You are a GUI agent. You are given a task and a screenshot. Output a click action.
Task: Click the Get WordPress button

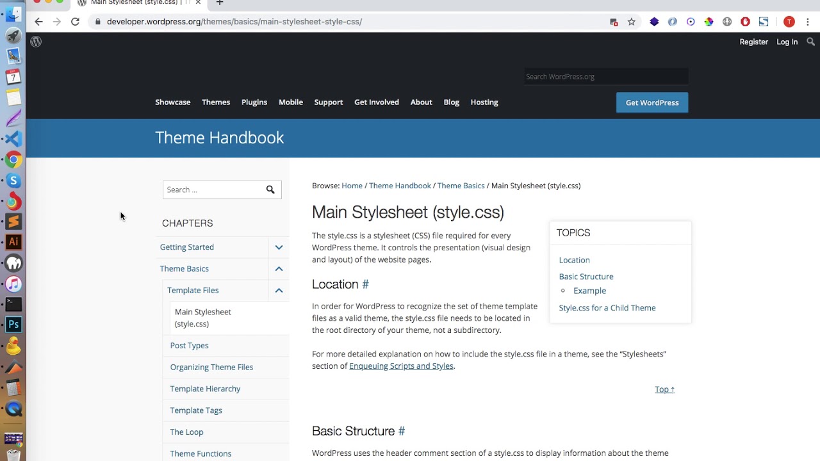click(652, 102)
